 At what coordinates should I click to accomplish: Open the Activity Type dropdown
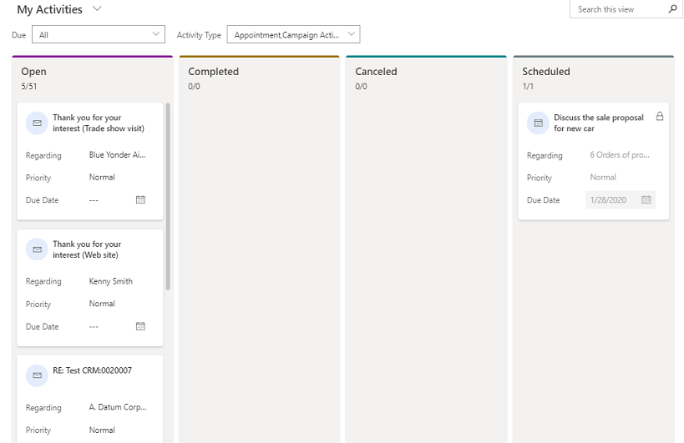pos(294,34)
